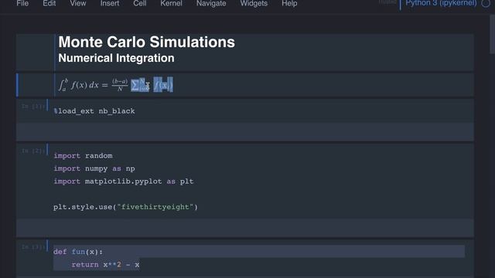495x278 pixels.
Task: Open the Widgets menu
Action: pyautogui.click(x=254, y=3)
